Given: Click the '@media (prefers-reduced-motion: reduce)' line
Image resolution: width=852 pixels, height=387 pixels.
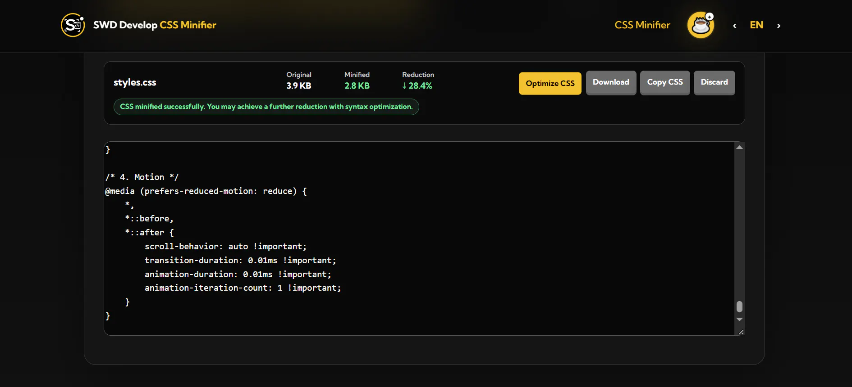Looking at the screenshot, I should [x=206, y=191].
